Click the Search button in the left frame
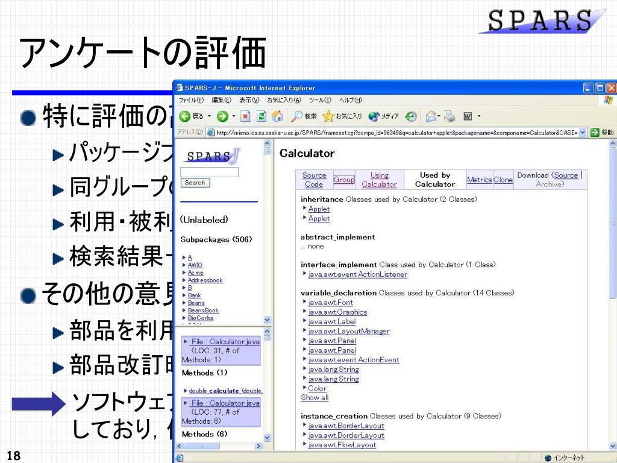Viewport: 617px width, 463px height. click(195, 183)
